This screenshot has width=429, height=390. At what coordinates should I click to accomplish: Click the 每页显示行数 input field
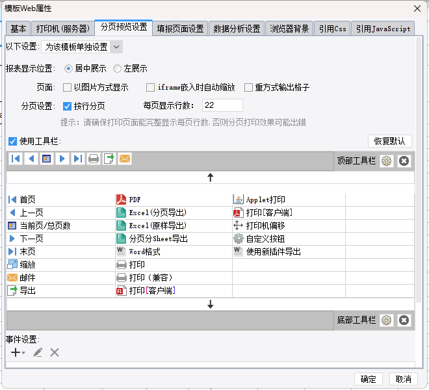[222, 105]
